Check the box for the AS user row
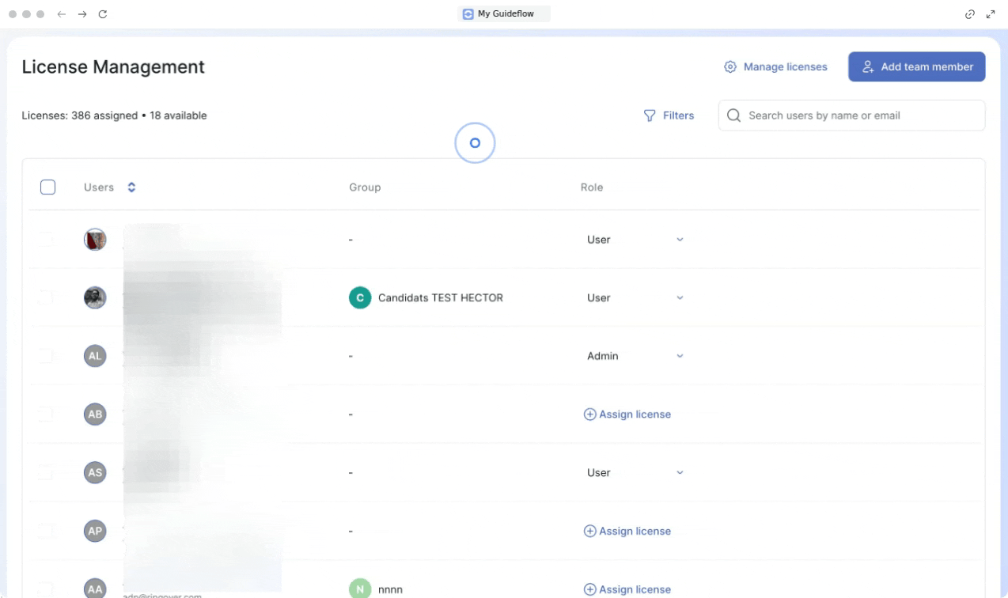The image size is (1008, 598). tap(46, 473)
